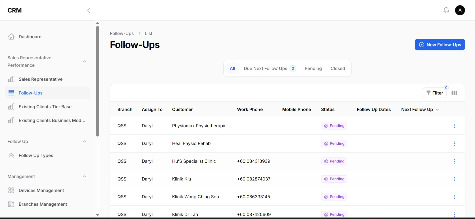Screen dimensions: 475x219
Task: Collapse the Management sidebar group
Action: [x=85, y=176]
